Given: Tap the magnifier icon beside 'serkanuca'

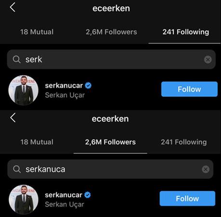Looking at the screenshot, I should [17, 169].
